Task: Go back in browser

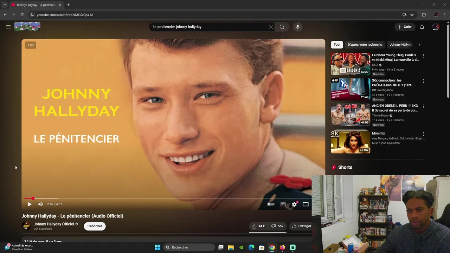Action: 5,15
